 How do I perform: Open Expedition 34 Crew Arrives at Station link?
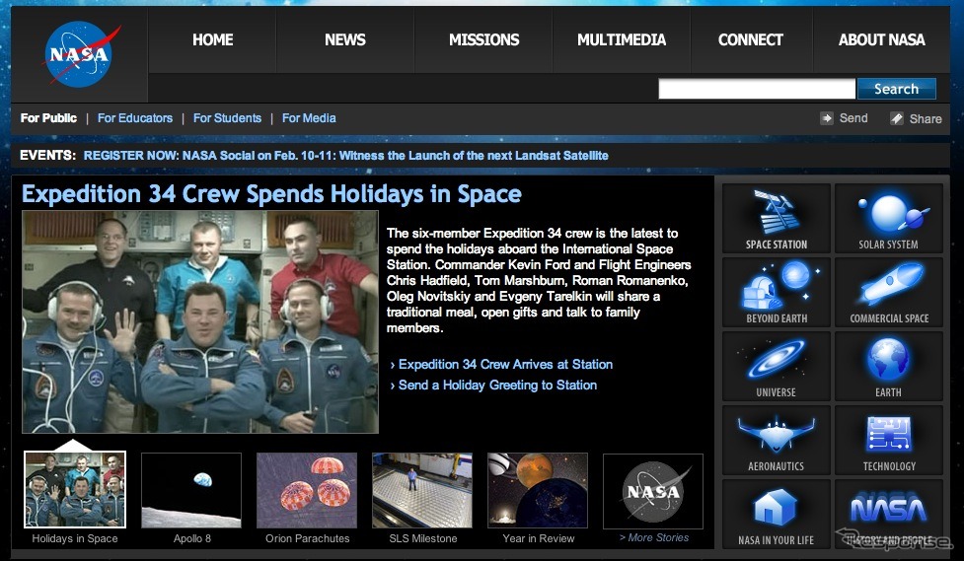point(505,365)
